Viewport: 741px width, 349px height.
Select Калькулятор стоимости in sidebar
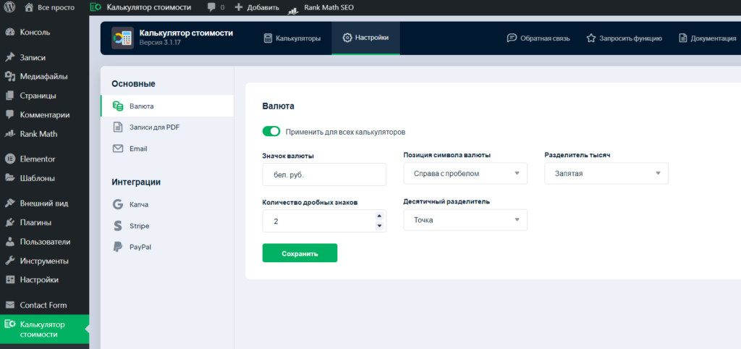click(44, 329)
